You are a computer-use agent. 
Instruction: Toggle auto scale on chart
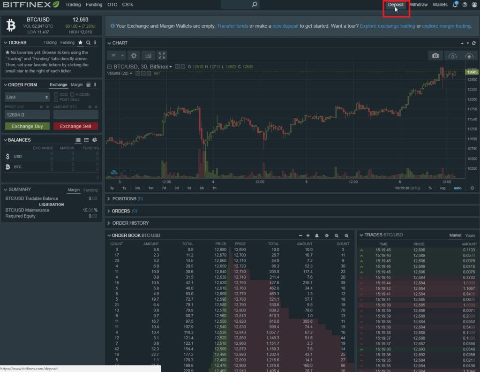point(457,188)
